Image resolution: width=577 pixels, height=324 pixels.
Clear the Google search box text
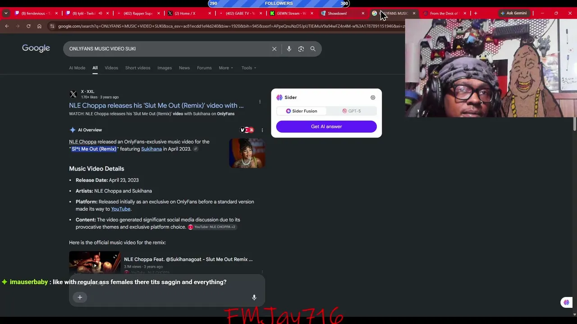(x=274, y=49)
